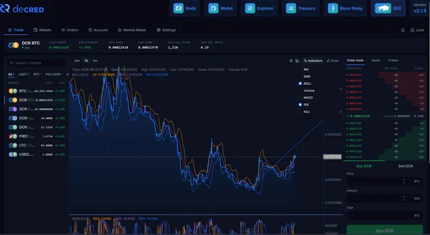
Task: Click the 0.0(3)2242 price axis label
Action: click(x=332, y=157)
